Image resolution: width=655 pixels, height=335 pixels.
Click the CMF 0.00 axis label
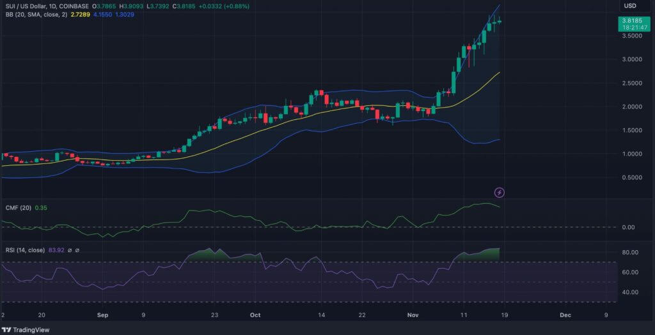[629, 228]
